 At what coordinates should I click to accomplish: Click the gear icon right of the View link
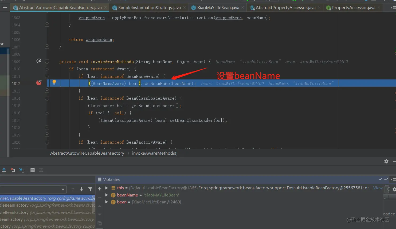coord(394,189)
